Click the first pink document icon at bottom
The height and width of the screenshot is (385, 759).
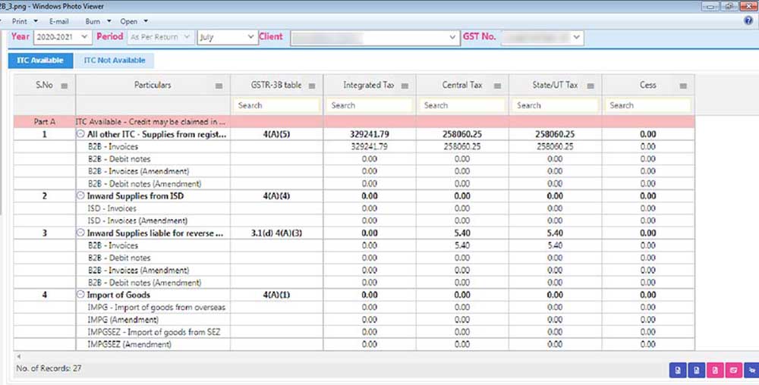(714, 370)
